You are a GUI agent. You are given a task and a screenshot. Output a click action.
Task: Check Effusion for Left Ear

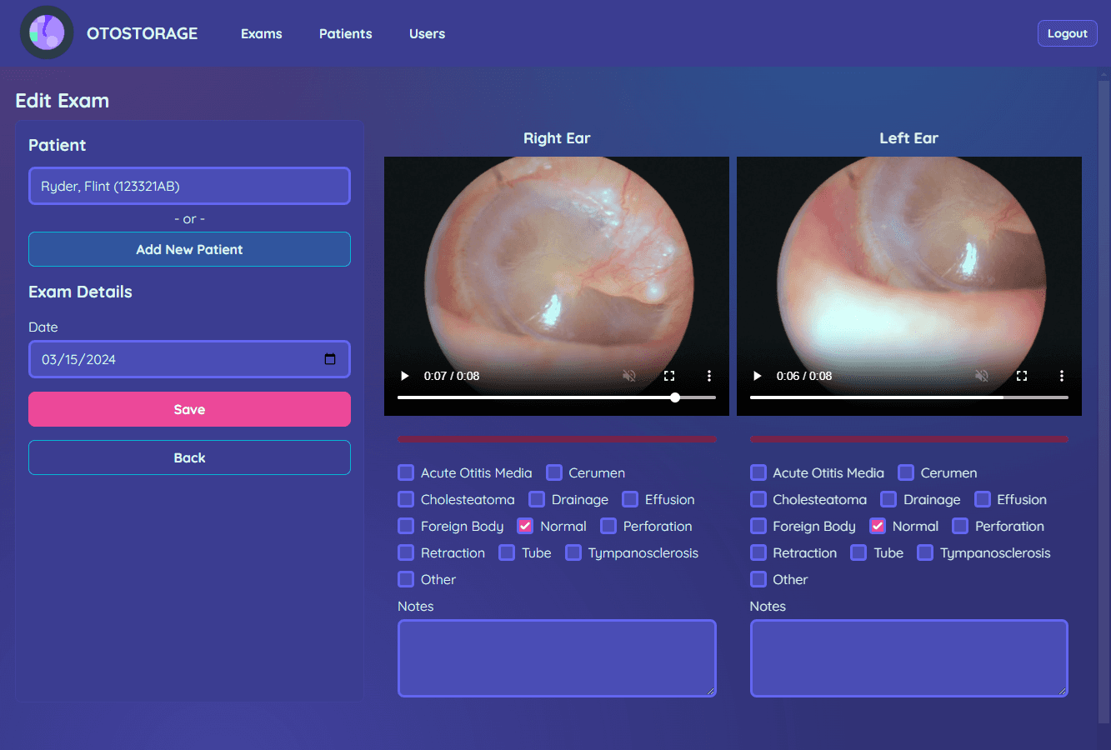pos(983,499)
